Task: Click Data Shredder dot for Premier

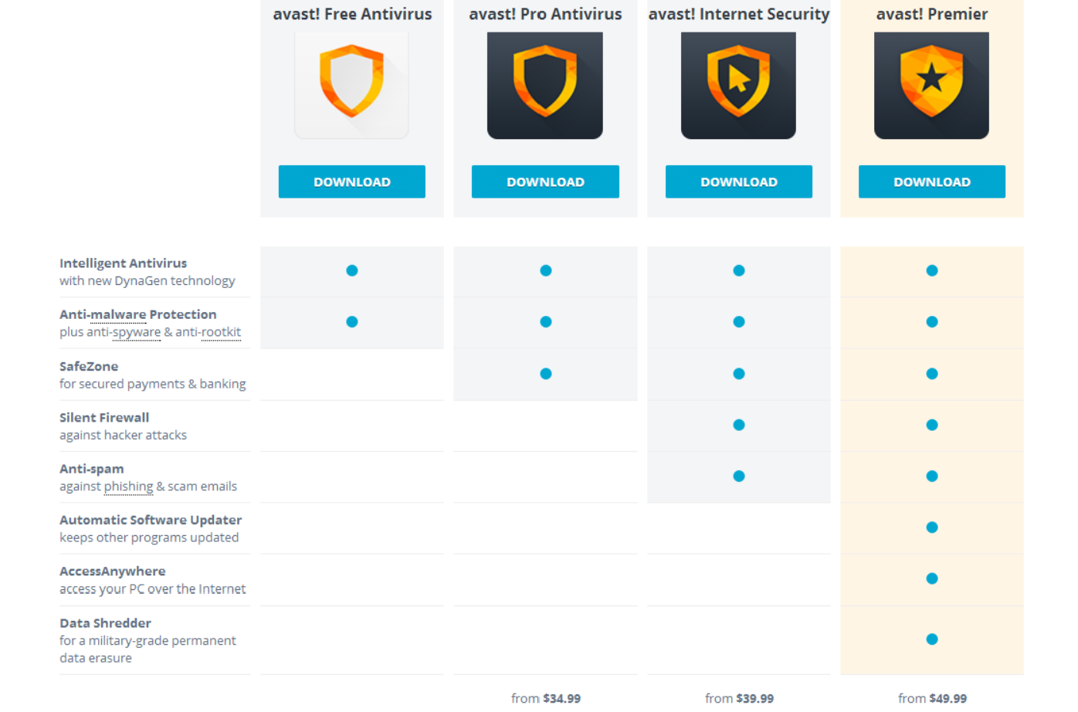Action: coord(932,639)
